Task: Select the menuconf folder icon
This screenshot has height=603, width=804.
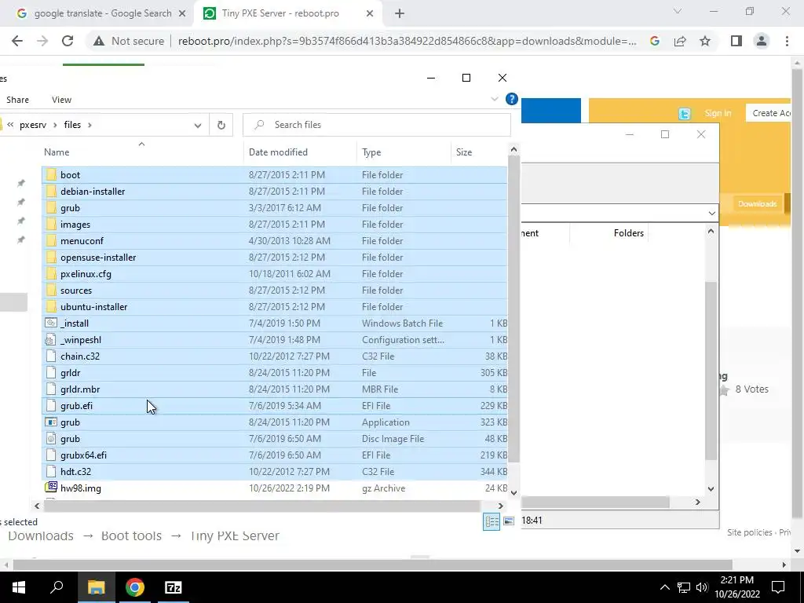Action: [51, 240]
